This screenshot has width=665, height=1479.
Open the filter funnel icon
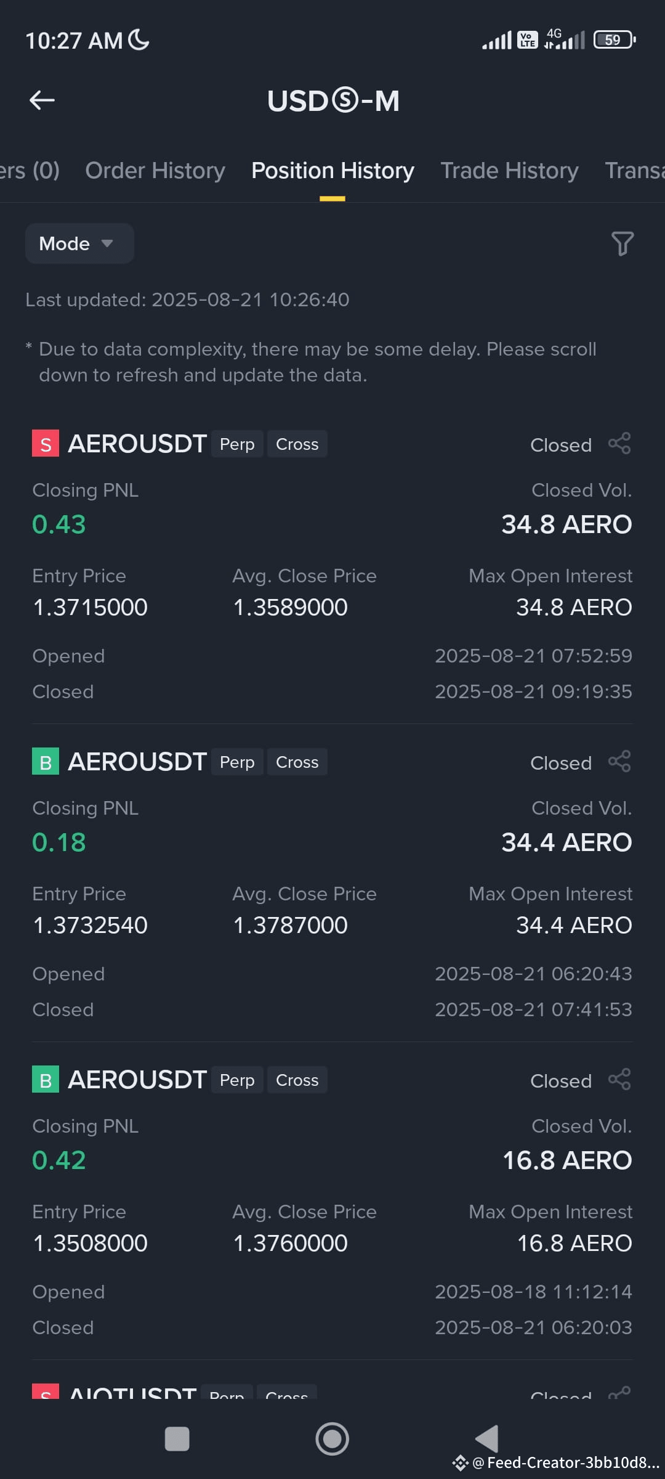click(622, 243)
